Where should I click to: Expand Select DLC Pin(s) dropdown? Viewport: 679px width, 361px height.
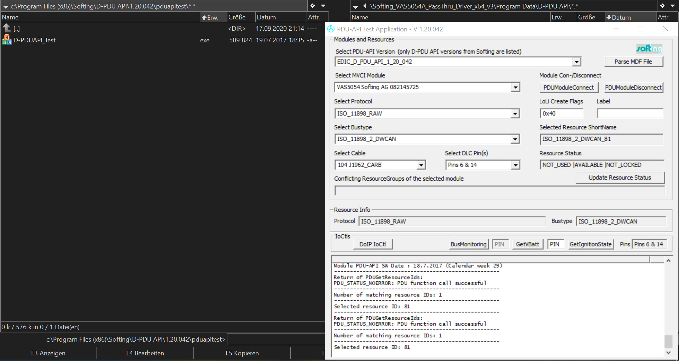[516, 165]
